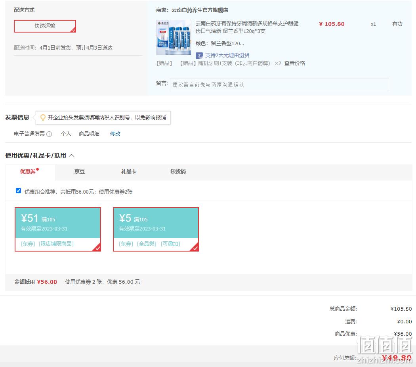Select the 快递运输 delivery option

coord(45,26)
